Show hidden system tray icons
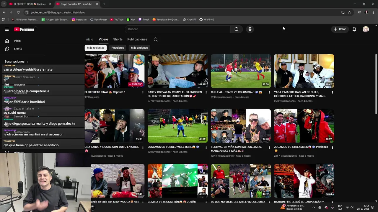The height and width of the screenshot is (212, 378). [314, 207]
